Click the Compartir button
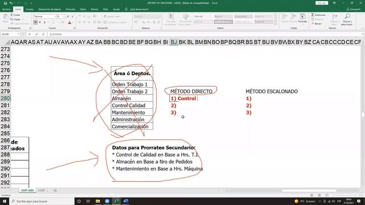 [354, 9]
